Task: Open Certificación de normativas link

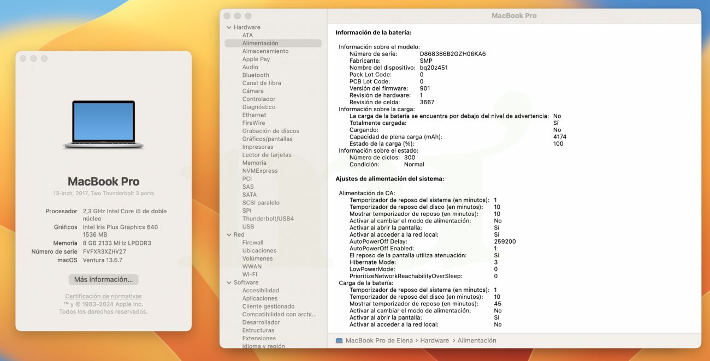Action: (103, 296)
